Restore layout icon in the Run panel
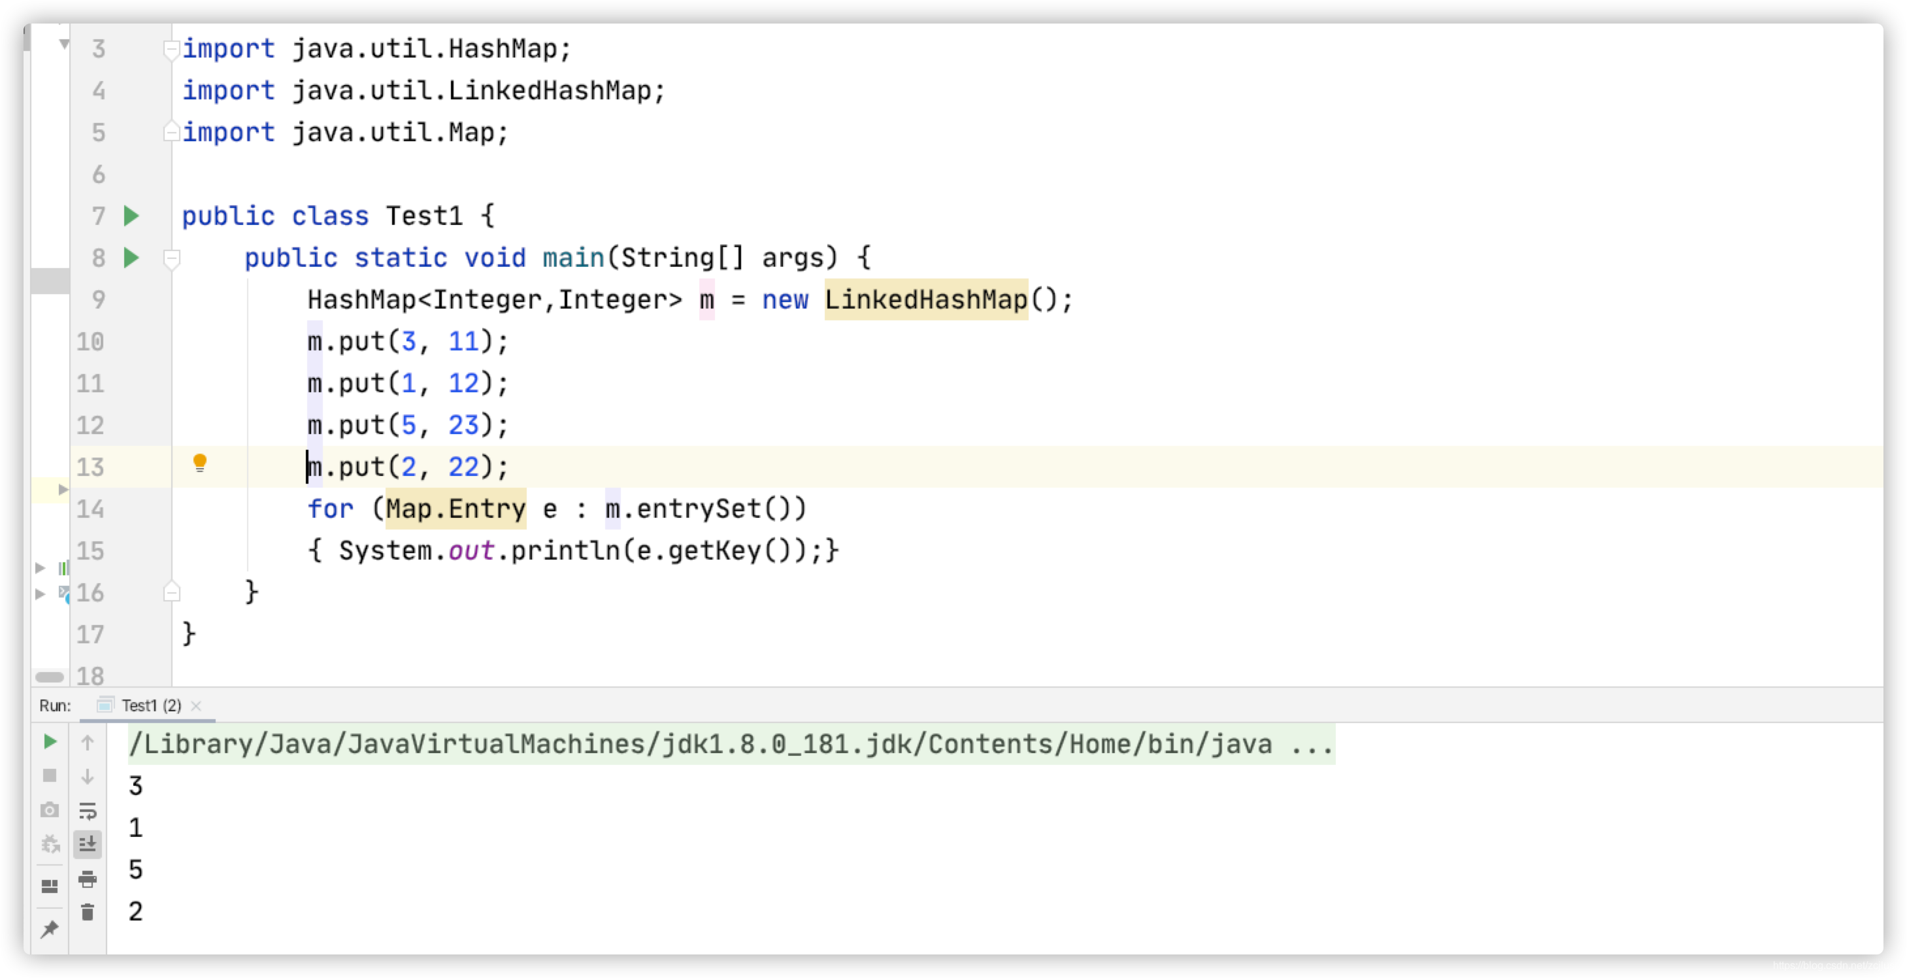This screenshot has width=1907, height=978. click(50, 886)
